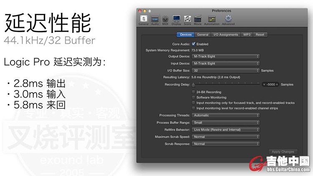Open the I/O Buffer Size dropdown
The height and width of the screenshot is (176, 313).
click(225, 70)
